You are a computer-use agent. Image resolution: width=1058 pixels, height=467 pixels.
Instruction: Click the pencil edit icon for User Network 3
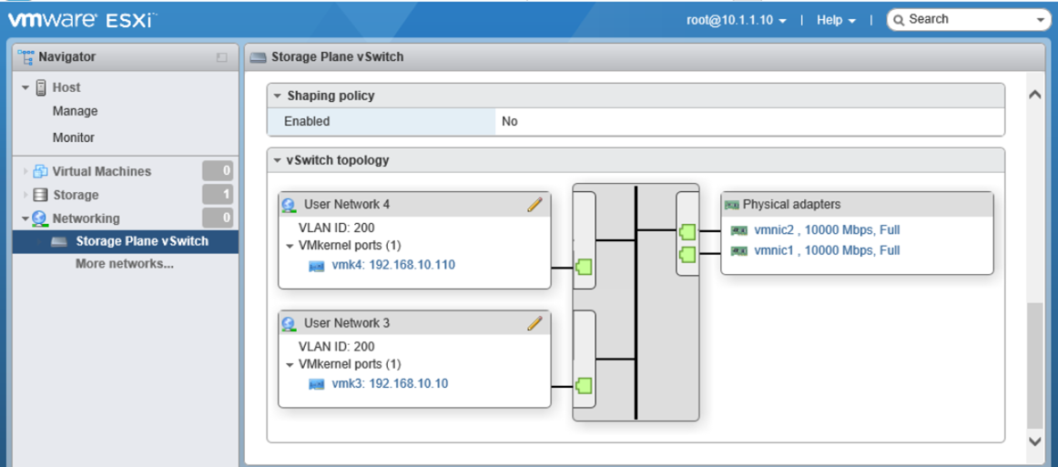click(534, 323)
